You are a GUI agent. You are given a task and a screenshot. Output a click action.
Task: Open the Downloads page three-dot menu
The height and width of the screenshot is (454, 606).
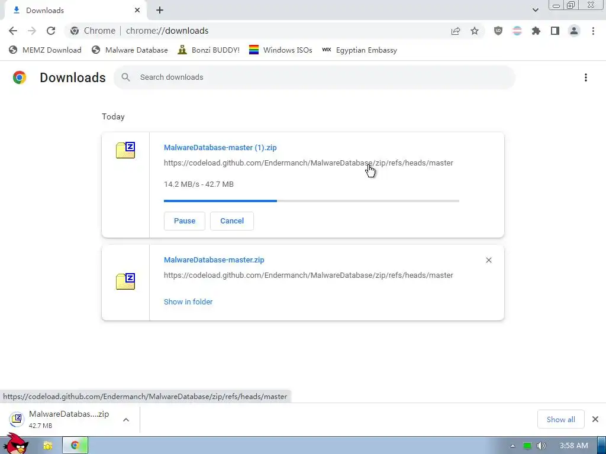tap(586, 77)
